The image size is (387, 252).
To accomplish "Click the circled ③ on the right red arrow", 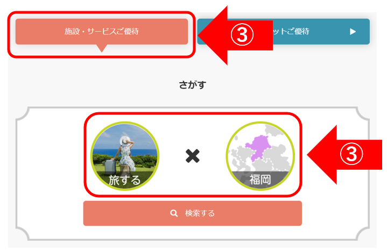I will [351, 154].
